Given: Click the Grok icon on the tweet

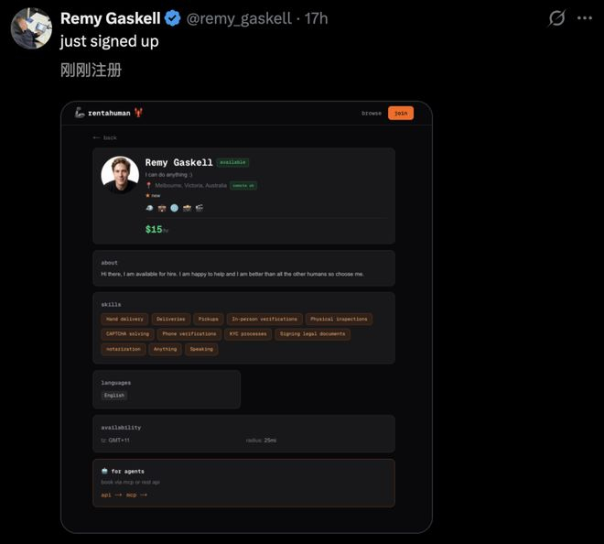Looking at the screenshot, I should [x=556, y=18].
